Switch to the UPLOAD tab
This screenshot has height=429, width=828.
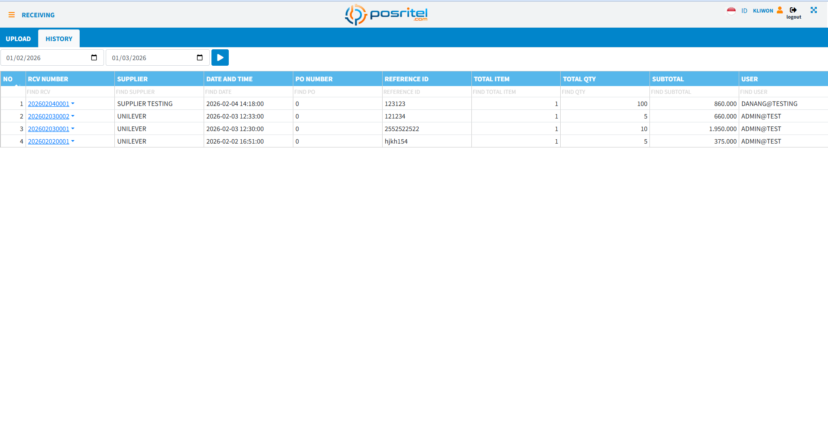tap(18, 39)
